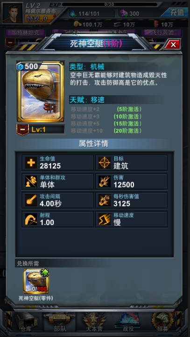Image resolution: width=190 pixels, height=337 pixels.
Task: Close the 死神空艇 detail popup
Action: [x=173, y=45]
